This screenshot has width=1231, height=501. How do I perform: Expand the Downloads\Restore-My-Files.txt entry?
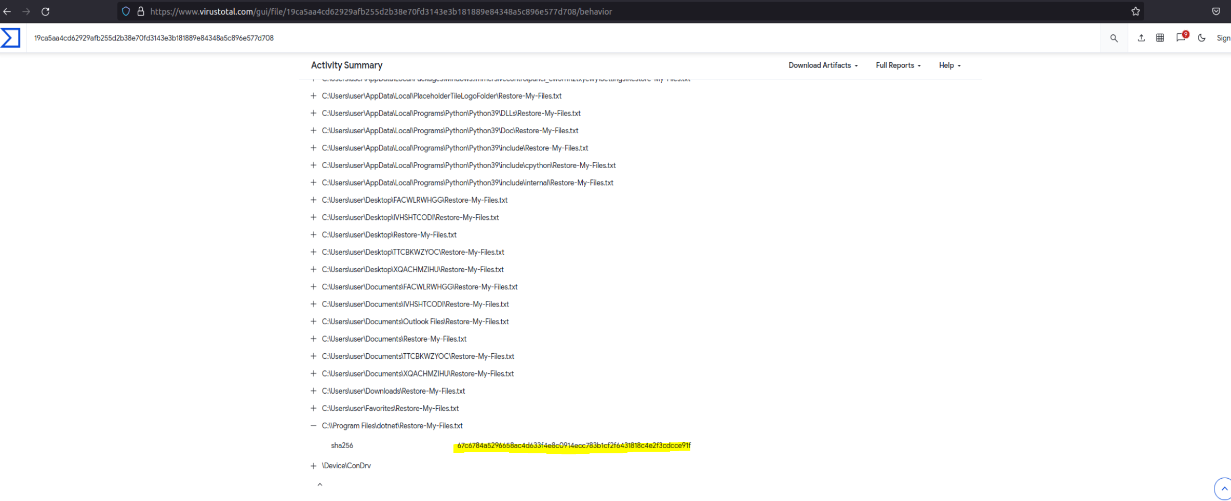tap(313, 391)
